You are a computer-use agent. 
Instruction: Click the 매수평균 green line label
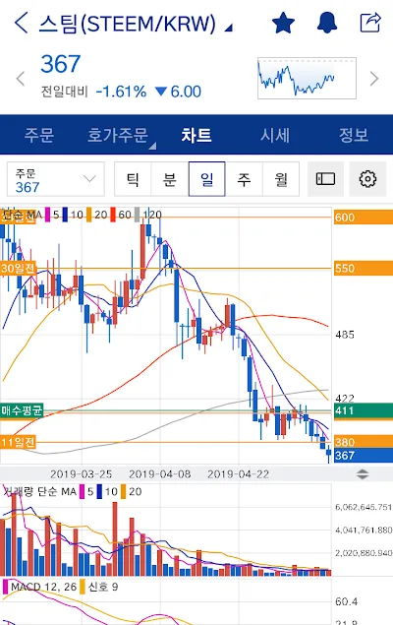click(22, 410)
